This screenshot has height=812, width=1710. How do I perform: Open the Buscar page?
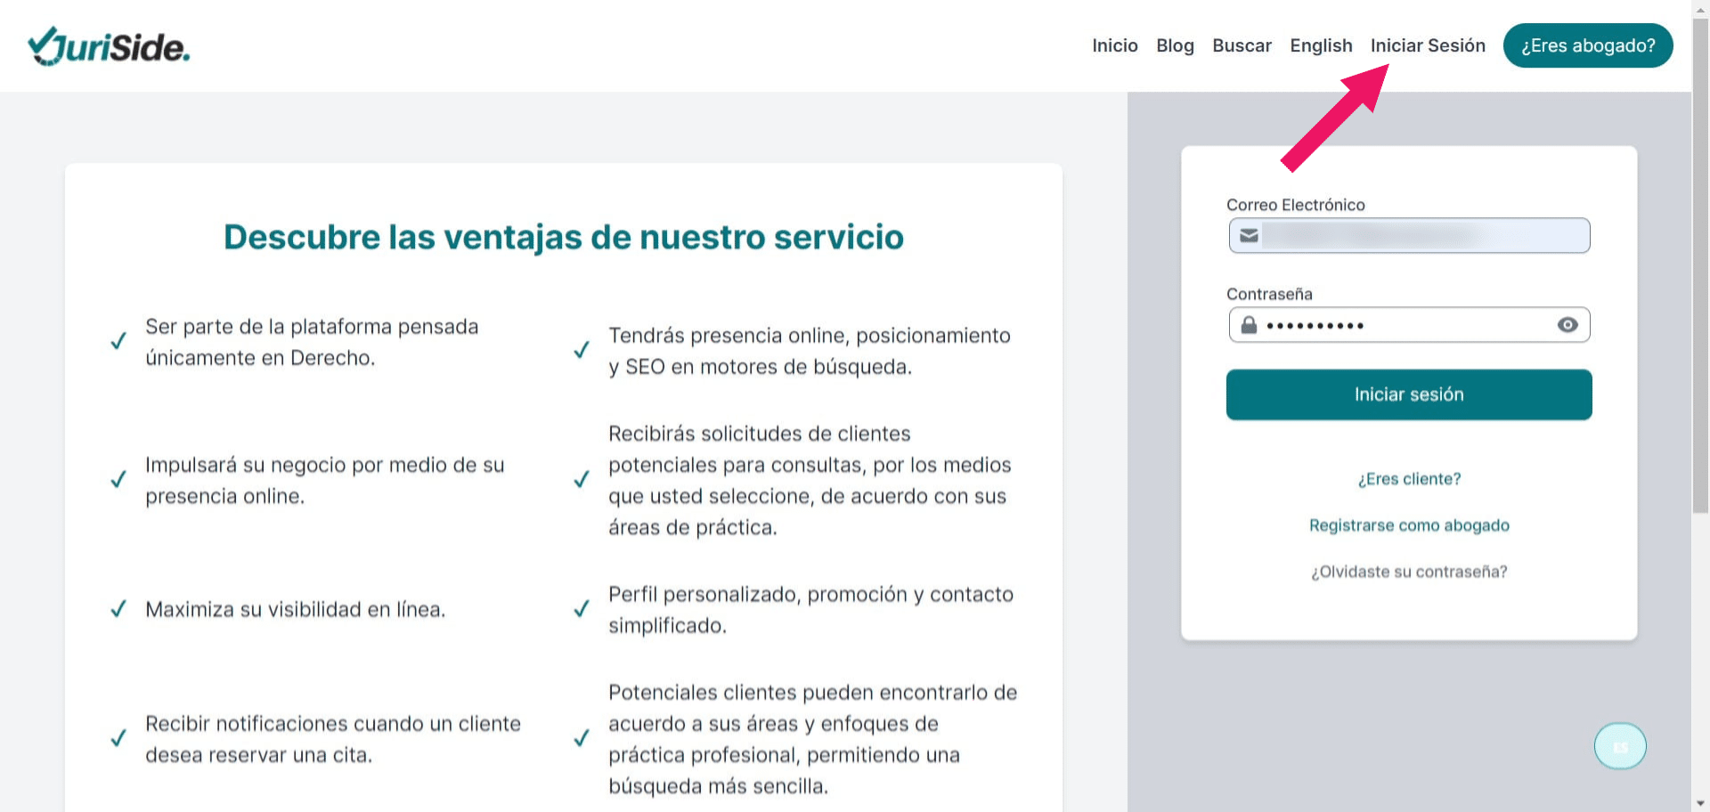click(x=1242, y=45)
